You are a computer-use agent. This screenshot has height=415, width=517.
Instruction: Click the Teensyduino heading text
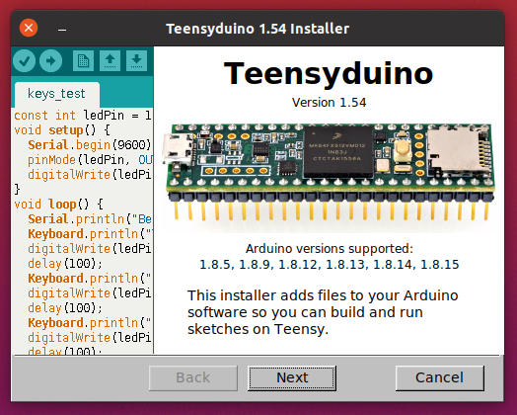329,74
